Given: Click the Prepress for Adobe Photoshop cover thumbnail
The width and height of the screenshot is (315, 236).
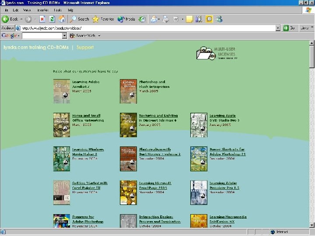Looking at the screenshot, I should 62,221.
